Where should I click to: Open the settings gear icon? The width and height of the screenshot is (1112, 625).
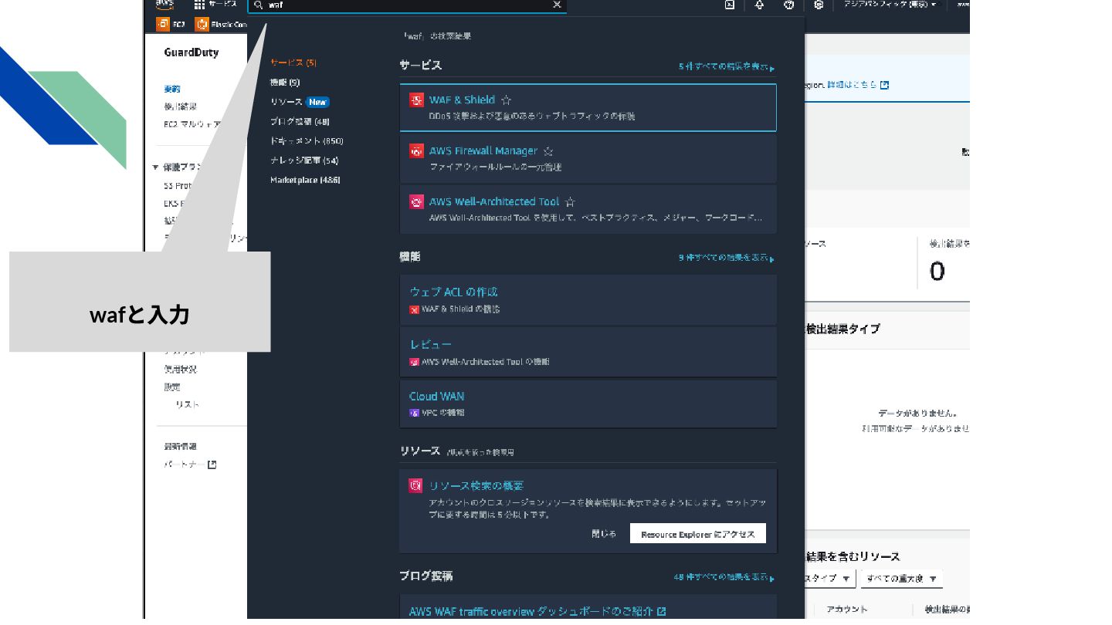[819, 5]
